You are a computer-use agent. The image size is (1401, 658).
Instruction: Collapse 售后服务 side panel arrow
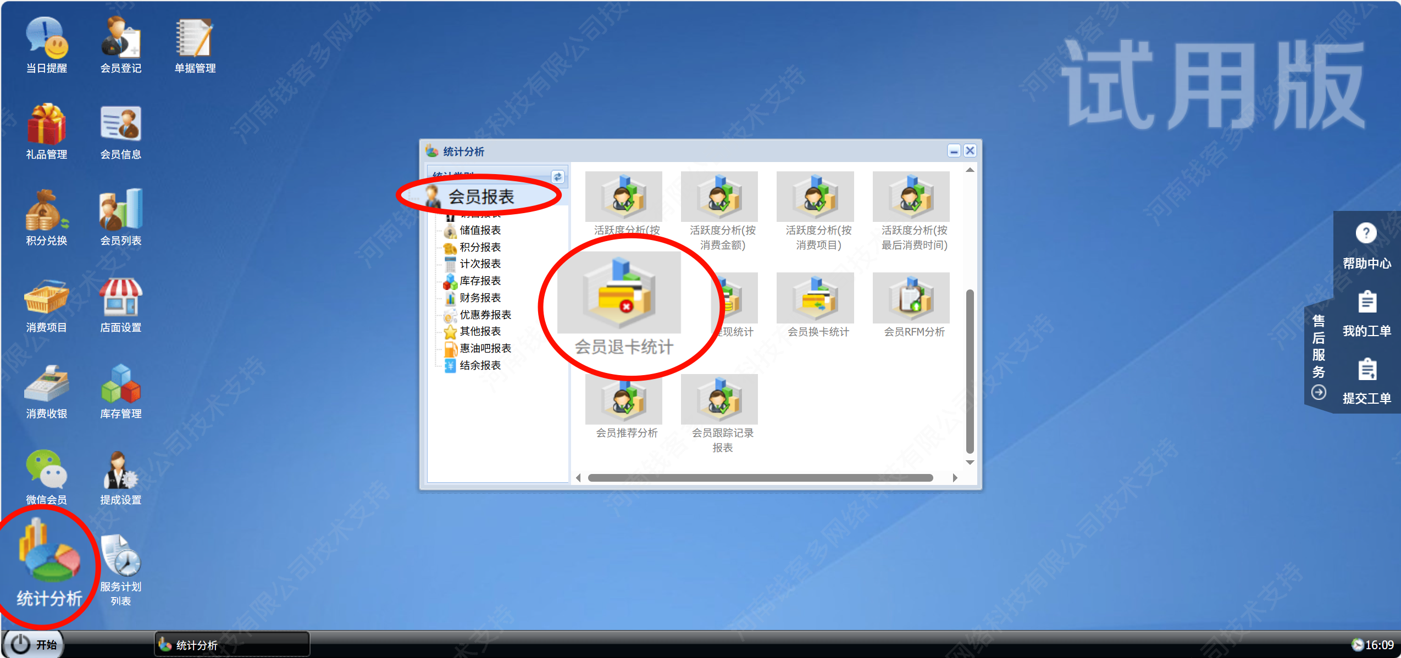(x=1318, y=392)
